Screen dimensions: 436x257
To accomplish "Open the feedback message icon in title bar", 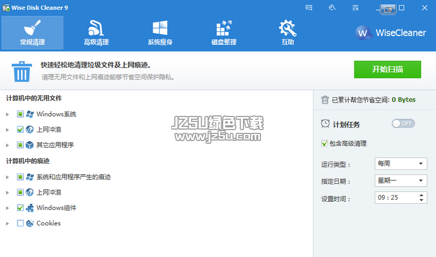I will pyautogui.click(x=309, y=8).
